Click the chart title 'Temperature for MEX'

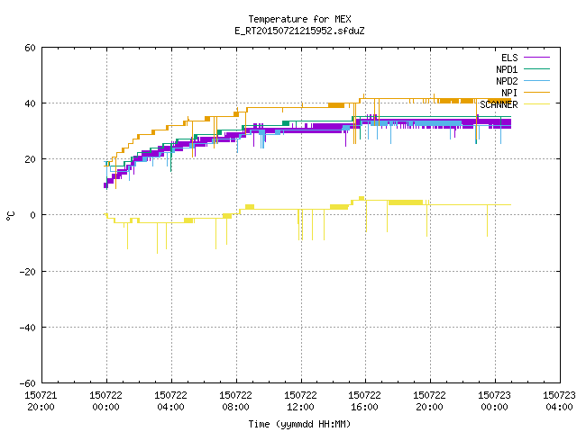[299, 19]
